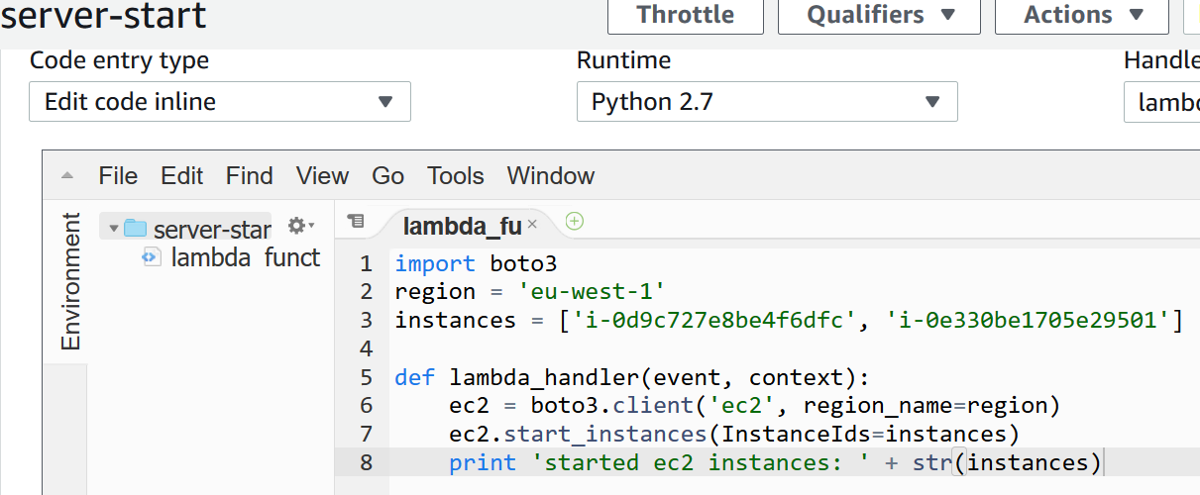
Task: Open the Find menu
Action: [249, 176]
